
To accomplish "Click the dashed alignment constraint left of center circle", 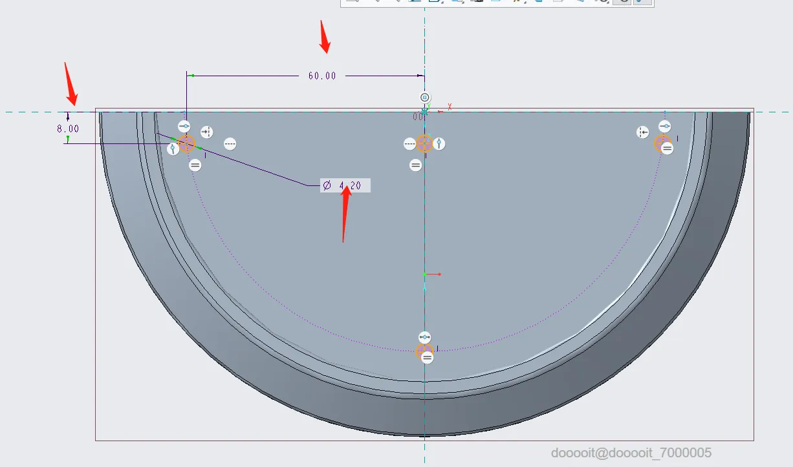I will click(409, 143).
